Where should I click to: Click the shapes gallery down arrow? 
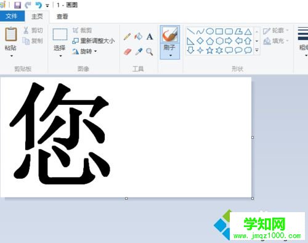click(257, 41)
